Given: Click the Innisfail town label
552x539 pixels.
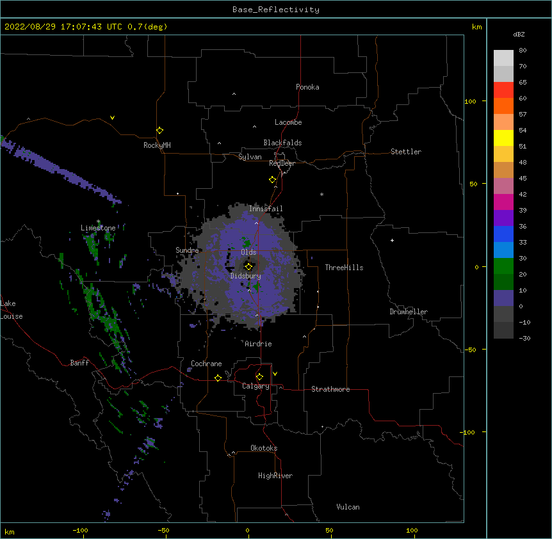Looking at the screenshot, I should coord(266,209).
